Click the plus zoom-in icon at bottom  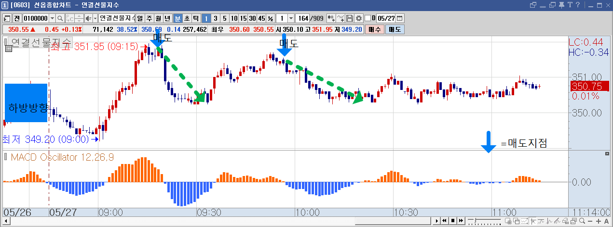click(597, 221)
